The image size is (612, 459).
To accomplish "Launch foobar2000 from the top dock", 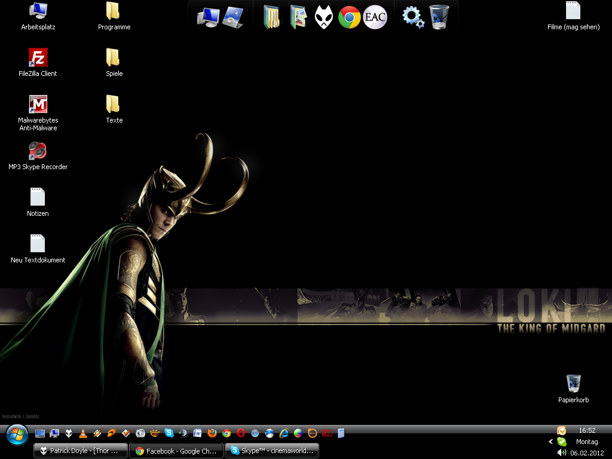I will click(x=324, y=17).
